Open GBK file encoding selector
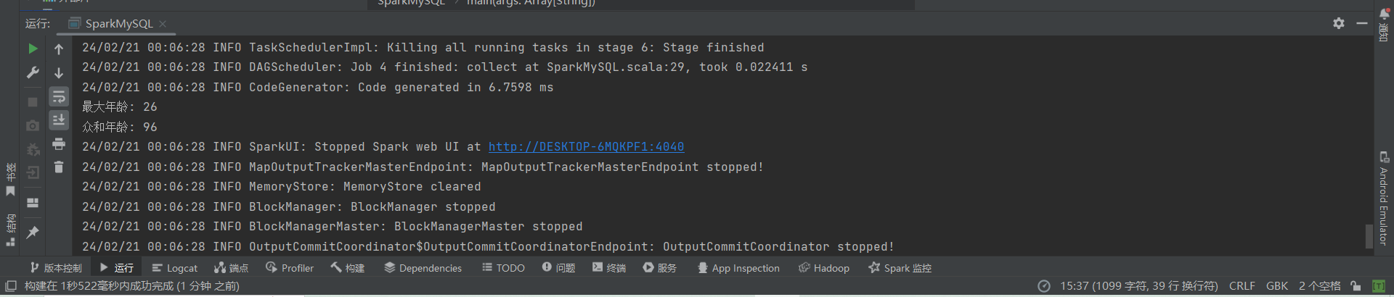Viewport: 1394px width, 297px height. click(1277, 286)
